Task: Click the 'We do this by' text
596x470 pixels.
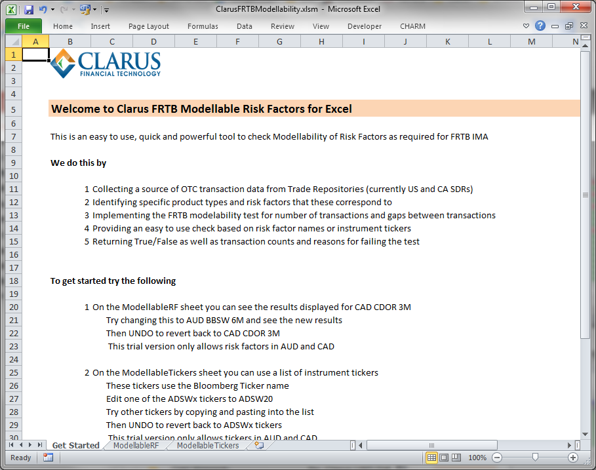Action: coord(78,163)
